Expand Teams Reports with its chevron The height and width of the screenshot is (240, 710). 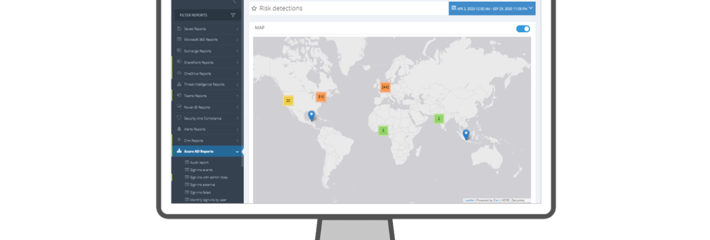(237, 95)
